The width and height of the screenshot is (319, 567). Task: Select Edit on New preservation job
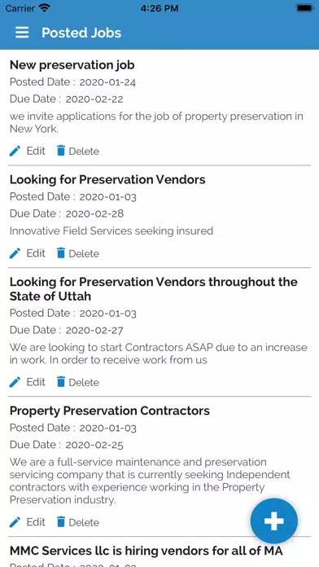[36, 151]
